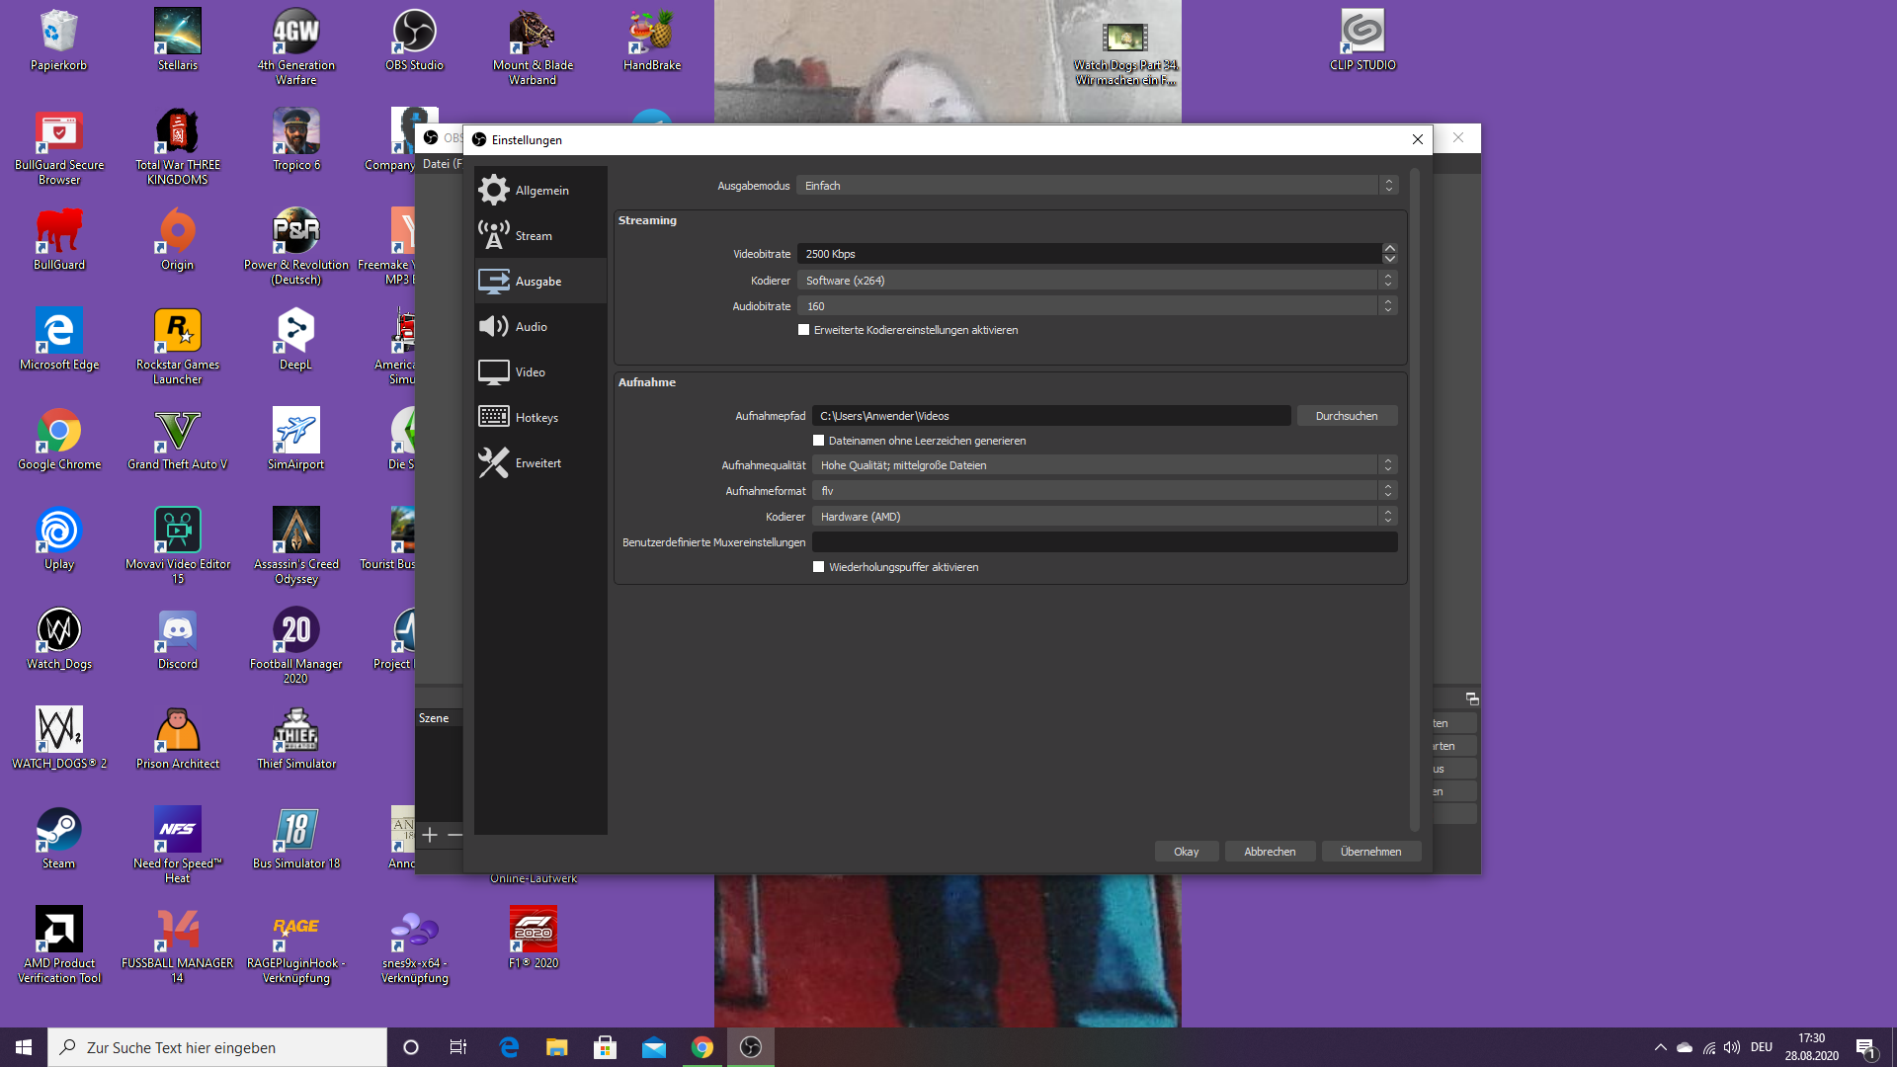Viewport: 1897px width, 1067px height.
Task: Open Google Chrome from the taskbar
Action: tap(702, 1047)
